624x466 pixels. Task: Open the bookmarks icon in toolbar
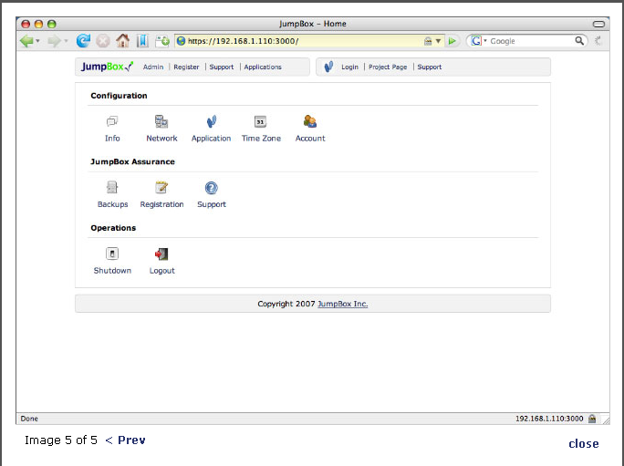point(142,41)
